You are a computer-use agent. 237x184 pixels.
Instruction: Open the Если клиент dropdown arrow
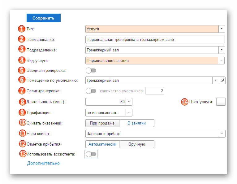tap(222, 134)
